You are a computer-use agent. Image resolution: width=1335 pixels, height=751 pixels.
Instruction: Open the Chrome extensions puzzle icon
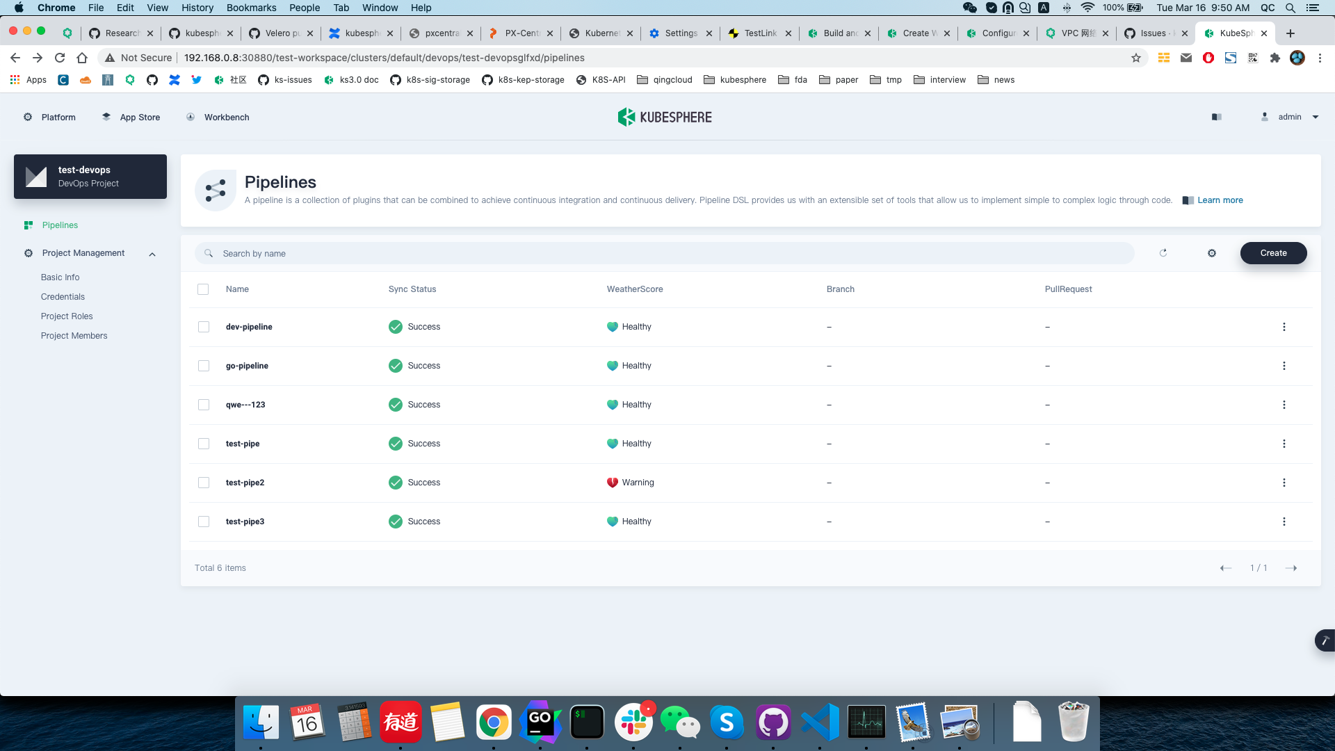(1275, 58)
